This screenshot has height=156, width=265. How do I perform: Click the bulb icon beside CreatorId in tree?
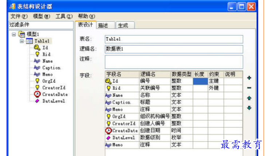click(37, 88)
